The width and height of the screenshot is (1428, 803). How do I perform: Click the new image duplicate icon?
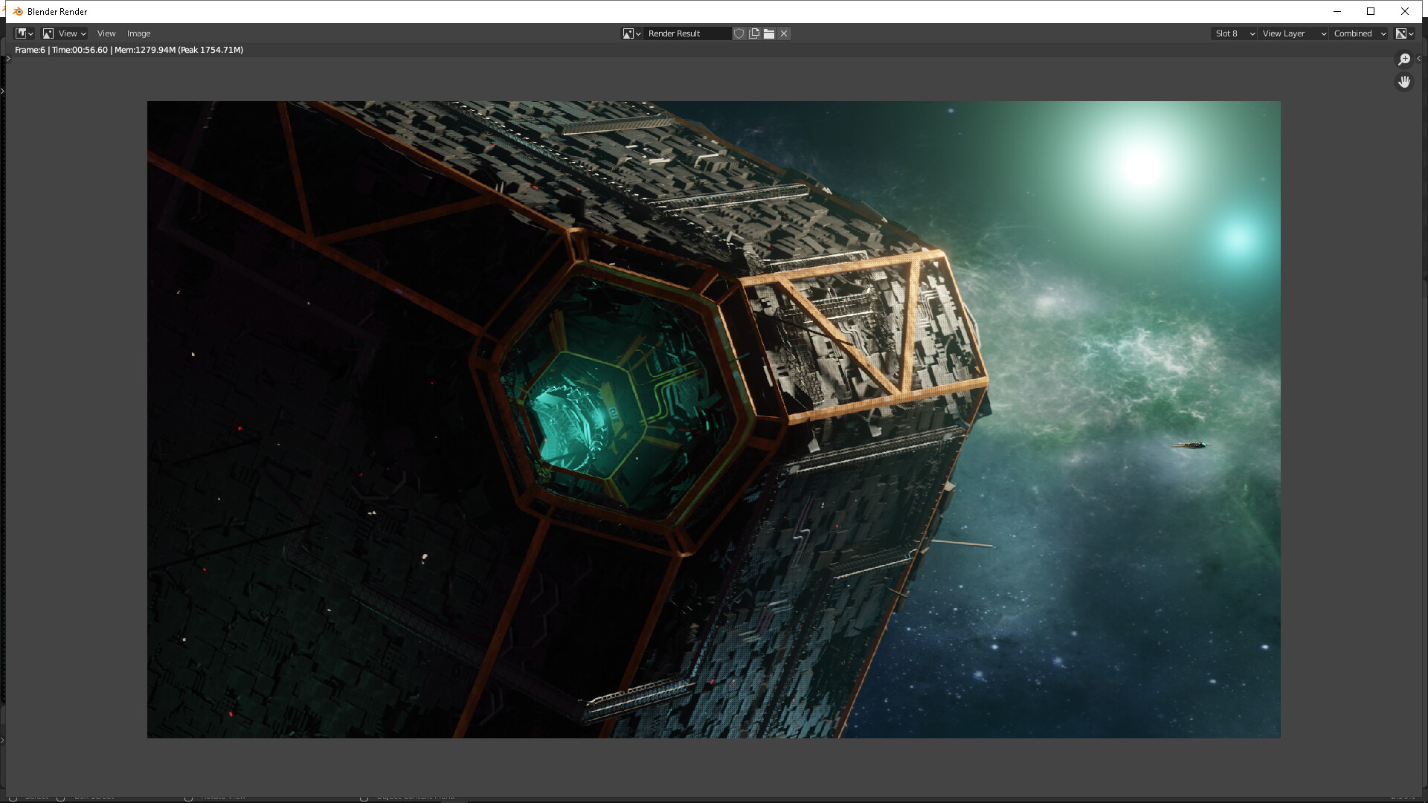tap(754, 33)
